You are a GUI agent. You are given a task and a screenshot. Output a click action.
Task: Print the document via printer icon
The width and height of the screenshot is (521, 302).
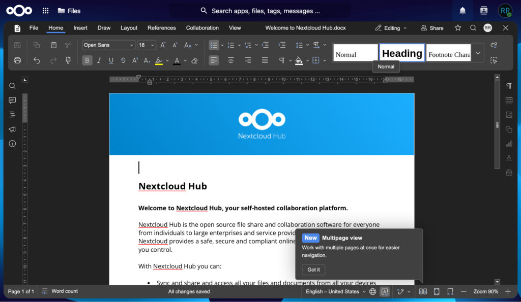(x=17, y=60)
